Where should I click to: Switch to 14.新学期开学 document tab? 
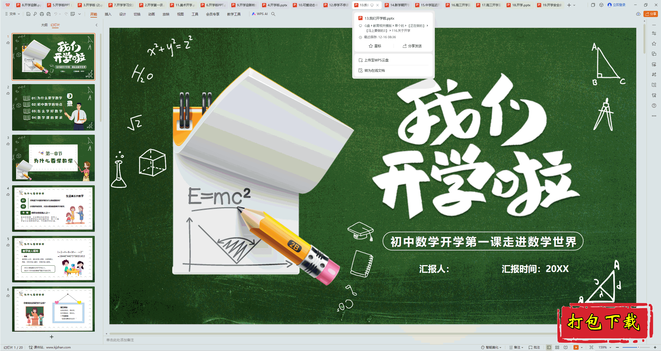(x=397, y=5)
